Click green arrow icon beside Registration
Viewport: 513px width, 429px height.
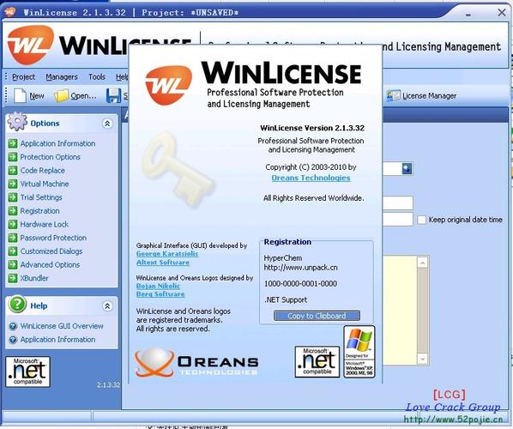(13, 210)
